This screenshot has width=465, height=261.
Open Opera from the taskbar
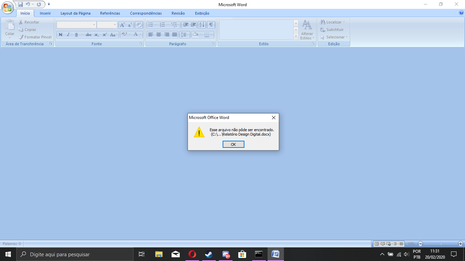click(192, 254)
